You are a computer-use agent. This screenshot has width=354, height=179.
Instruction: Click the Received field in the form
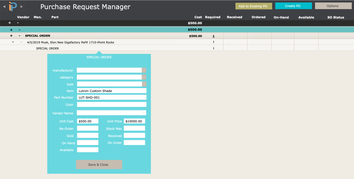click(x=134, y=135)
